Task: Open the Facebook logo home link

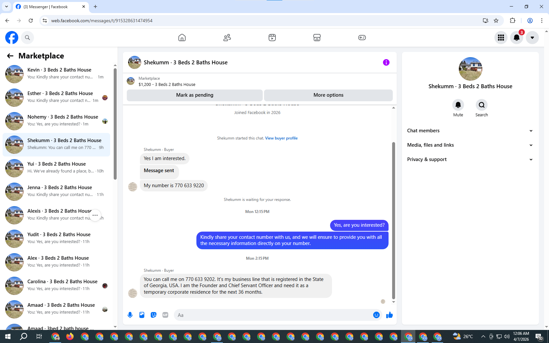Action: point(12,38)
